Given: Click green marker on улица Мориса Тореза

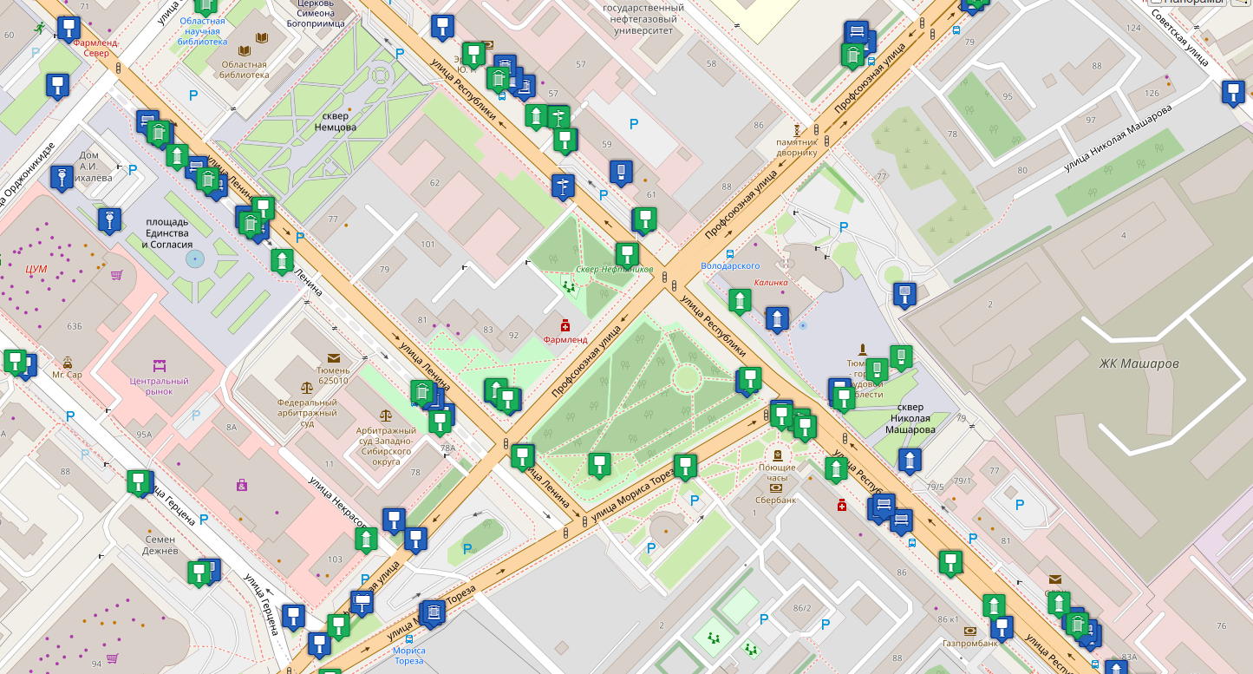Looking at the screenshot, I should point(685,467).
